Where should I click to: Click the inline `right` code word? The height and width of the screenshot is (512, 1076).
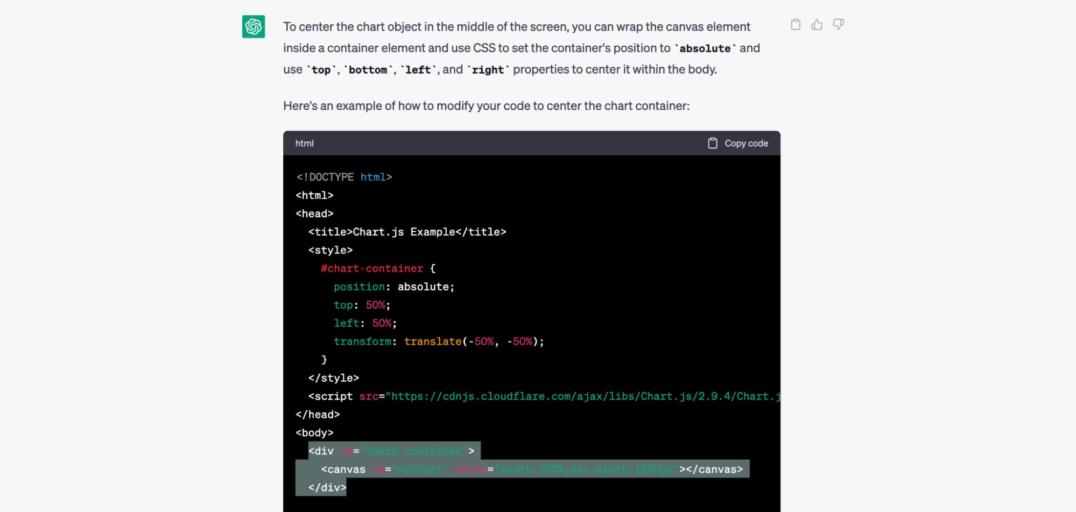coord(488,70)
